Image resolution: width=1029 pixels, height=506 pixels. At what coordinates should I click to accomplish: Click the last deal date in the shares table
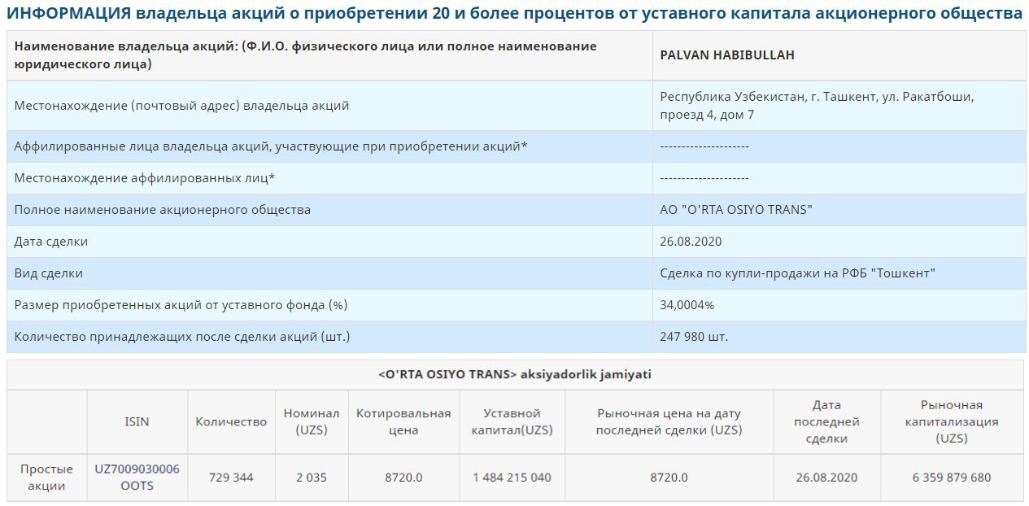point(826,478)
